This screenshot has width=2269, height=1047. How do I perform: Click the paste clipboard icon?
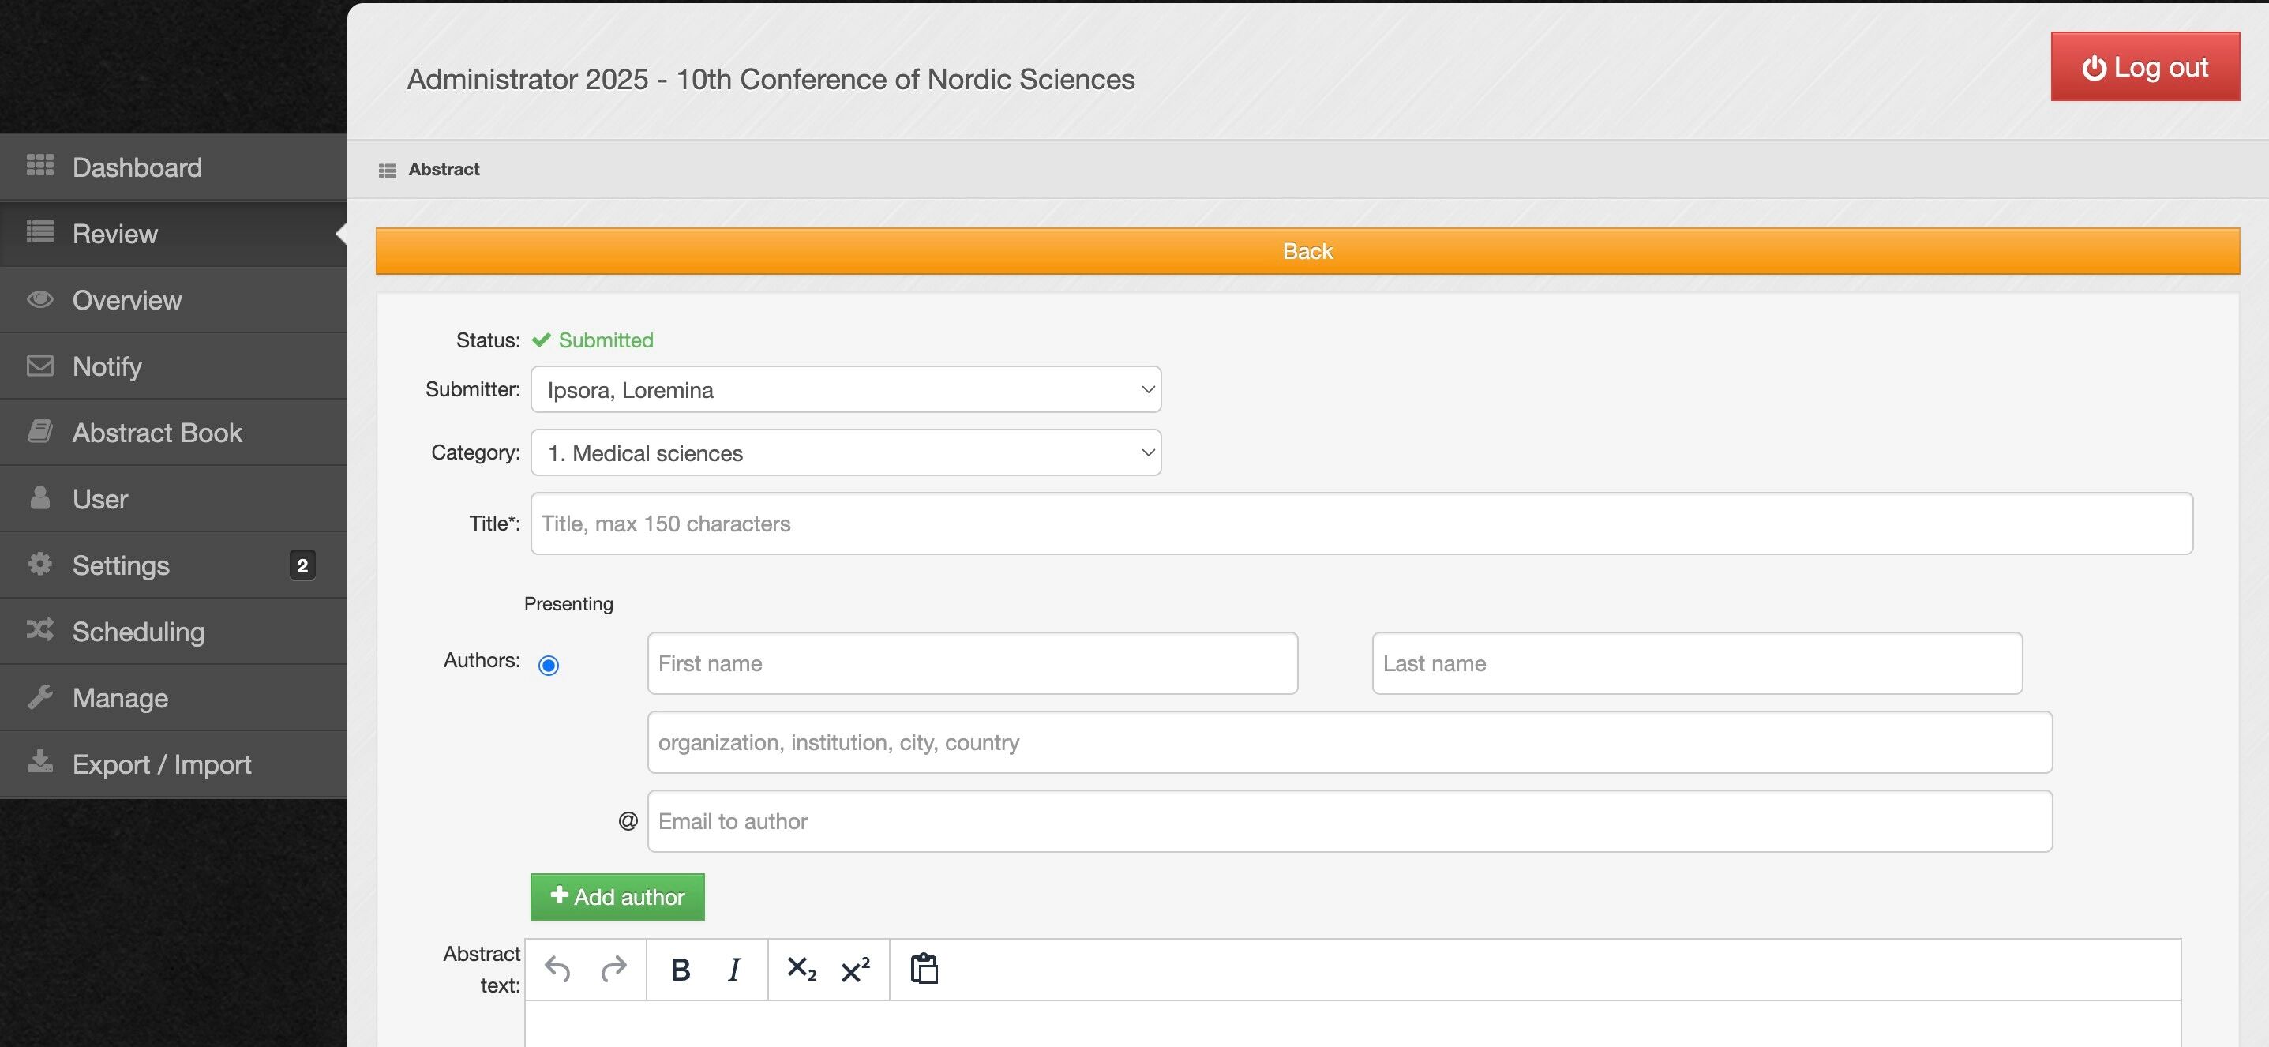tap(923, 969)
